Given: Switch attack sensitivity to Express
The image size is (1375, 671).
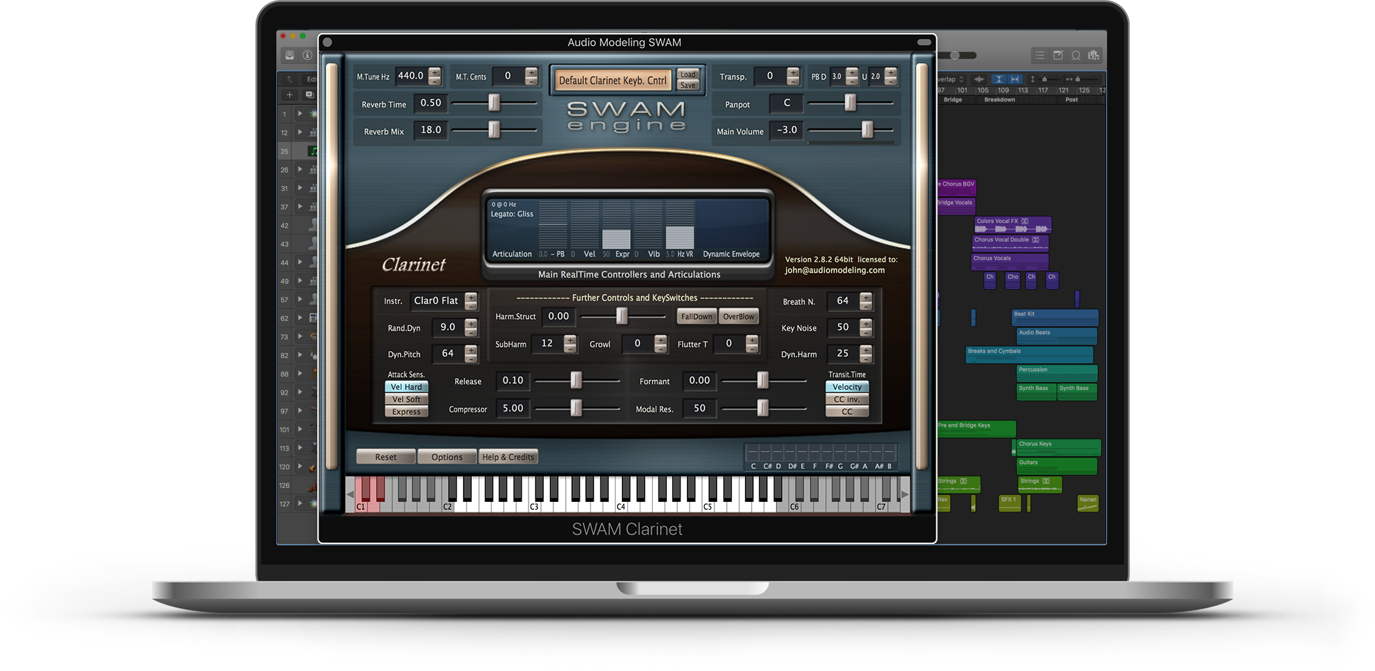Looking at the screenshot, I should pyautogui.click(x=406, y=412).
